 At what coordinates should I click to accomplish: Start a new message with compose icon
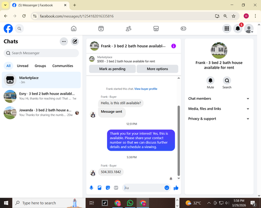click(x=75, y=42)
